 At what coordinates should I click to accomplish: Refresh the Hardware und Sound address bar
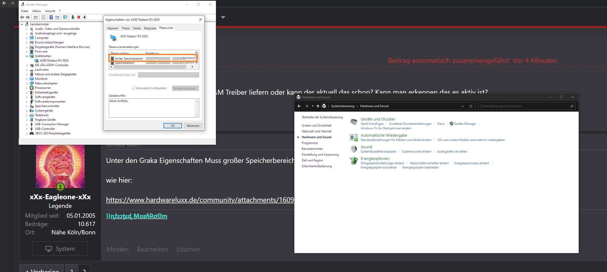pyautogui.click(x=471, y=106)
